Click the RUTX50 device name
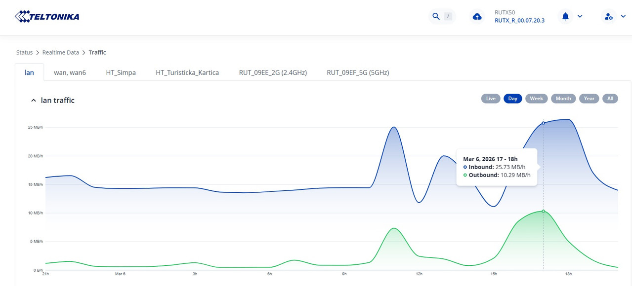Image resolution: width=632 pixels, height=286 pixels. click(x=505, y=12)
